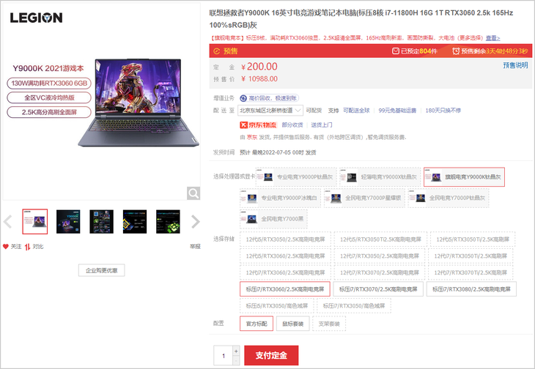Select second thumbnail showing Y9000K

(68, 221)
